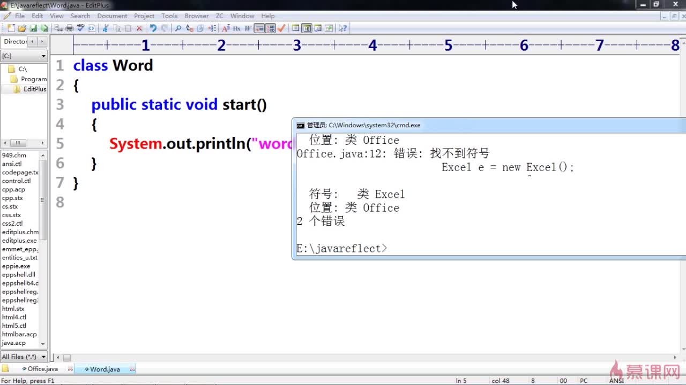The image size is (686, 385).
Task: Click line number 8 in editor gutter
Action: click(59, 202)
